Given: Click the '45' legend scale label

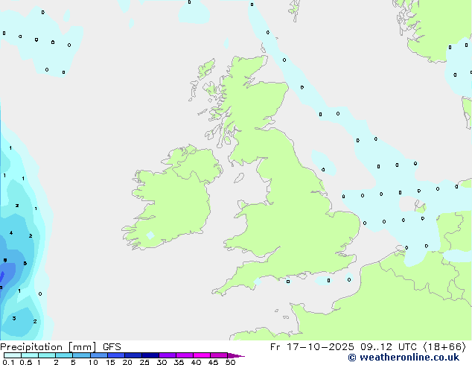Looking at the screenshot, I should pos(213,362).
